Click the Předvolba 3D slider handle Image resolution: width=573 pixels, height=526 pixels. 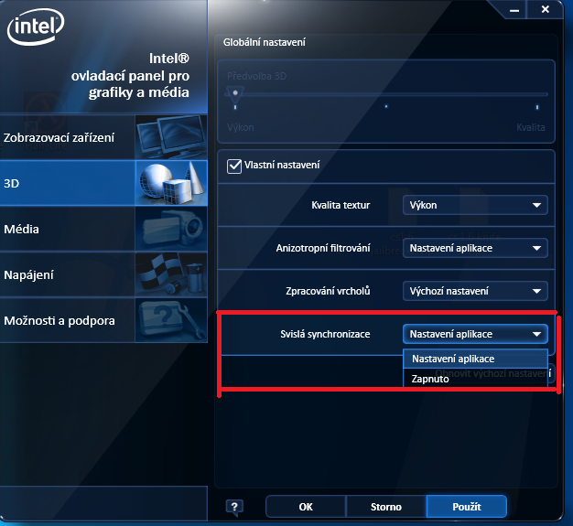[x=235, y=93]
